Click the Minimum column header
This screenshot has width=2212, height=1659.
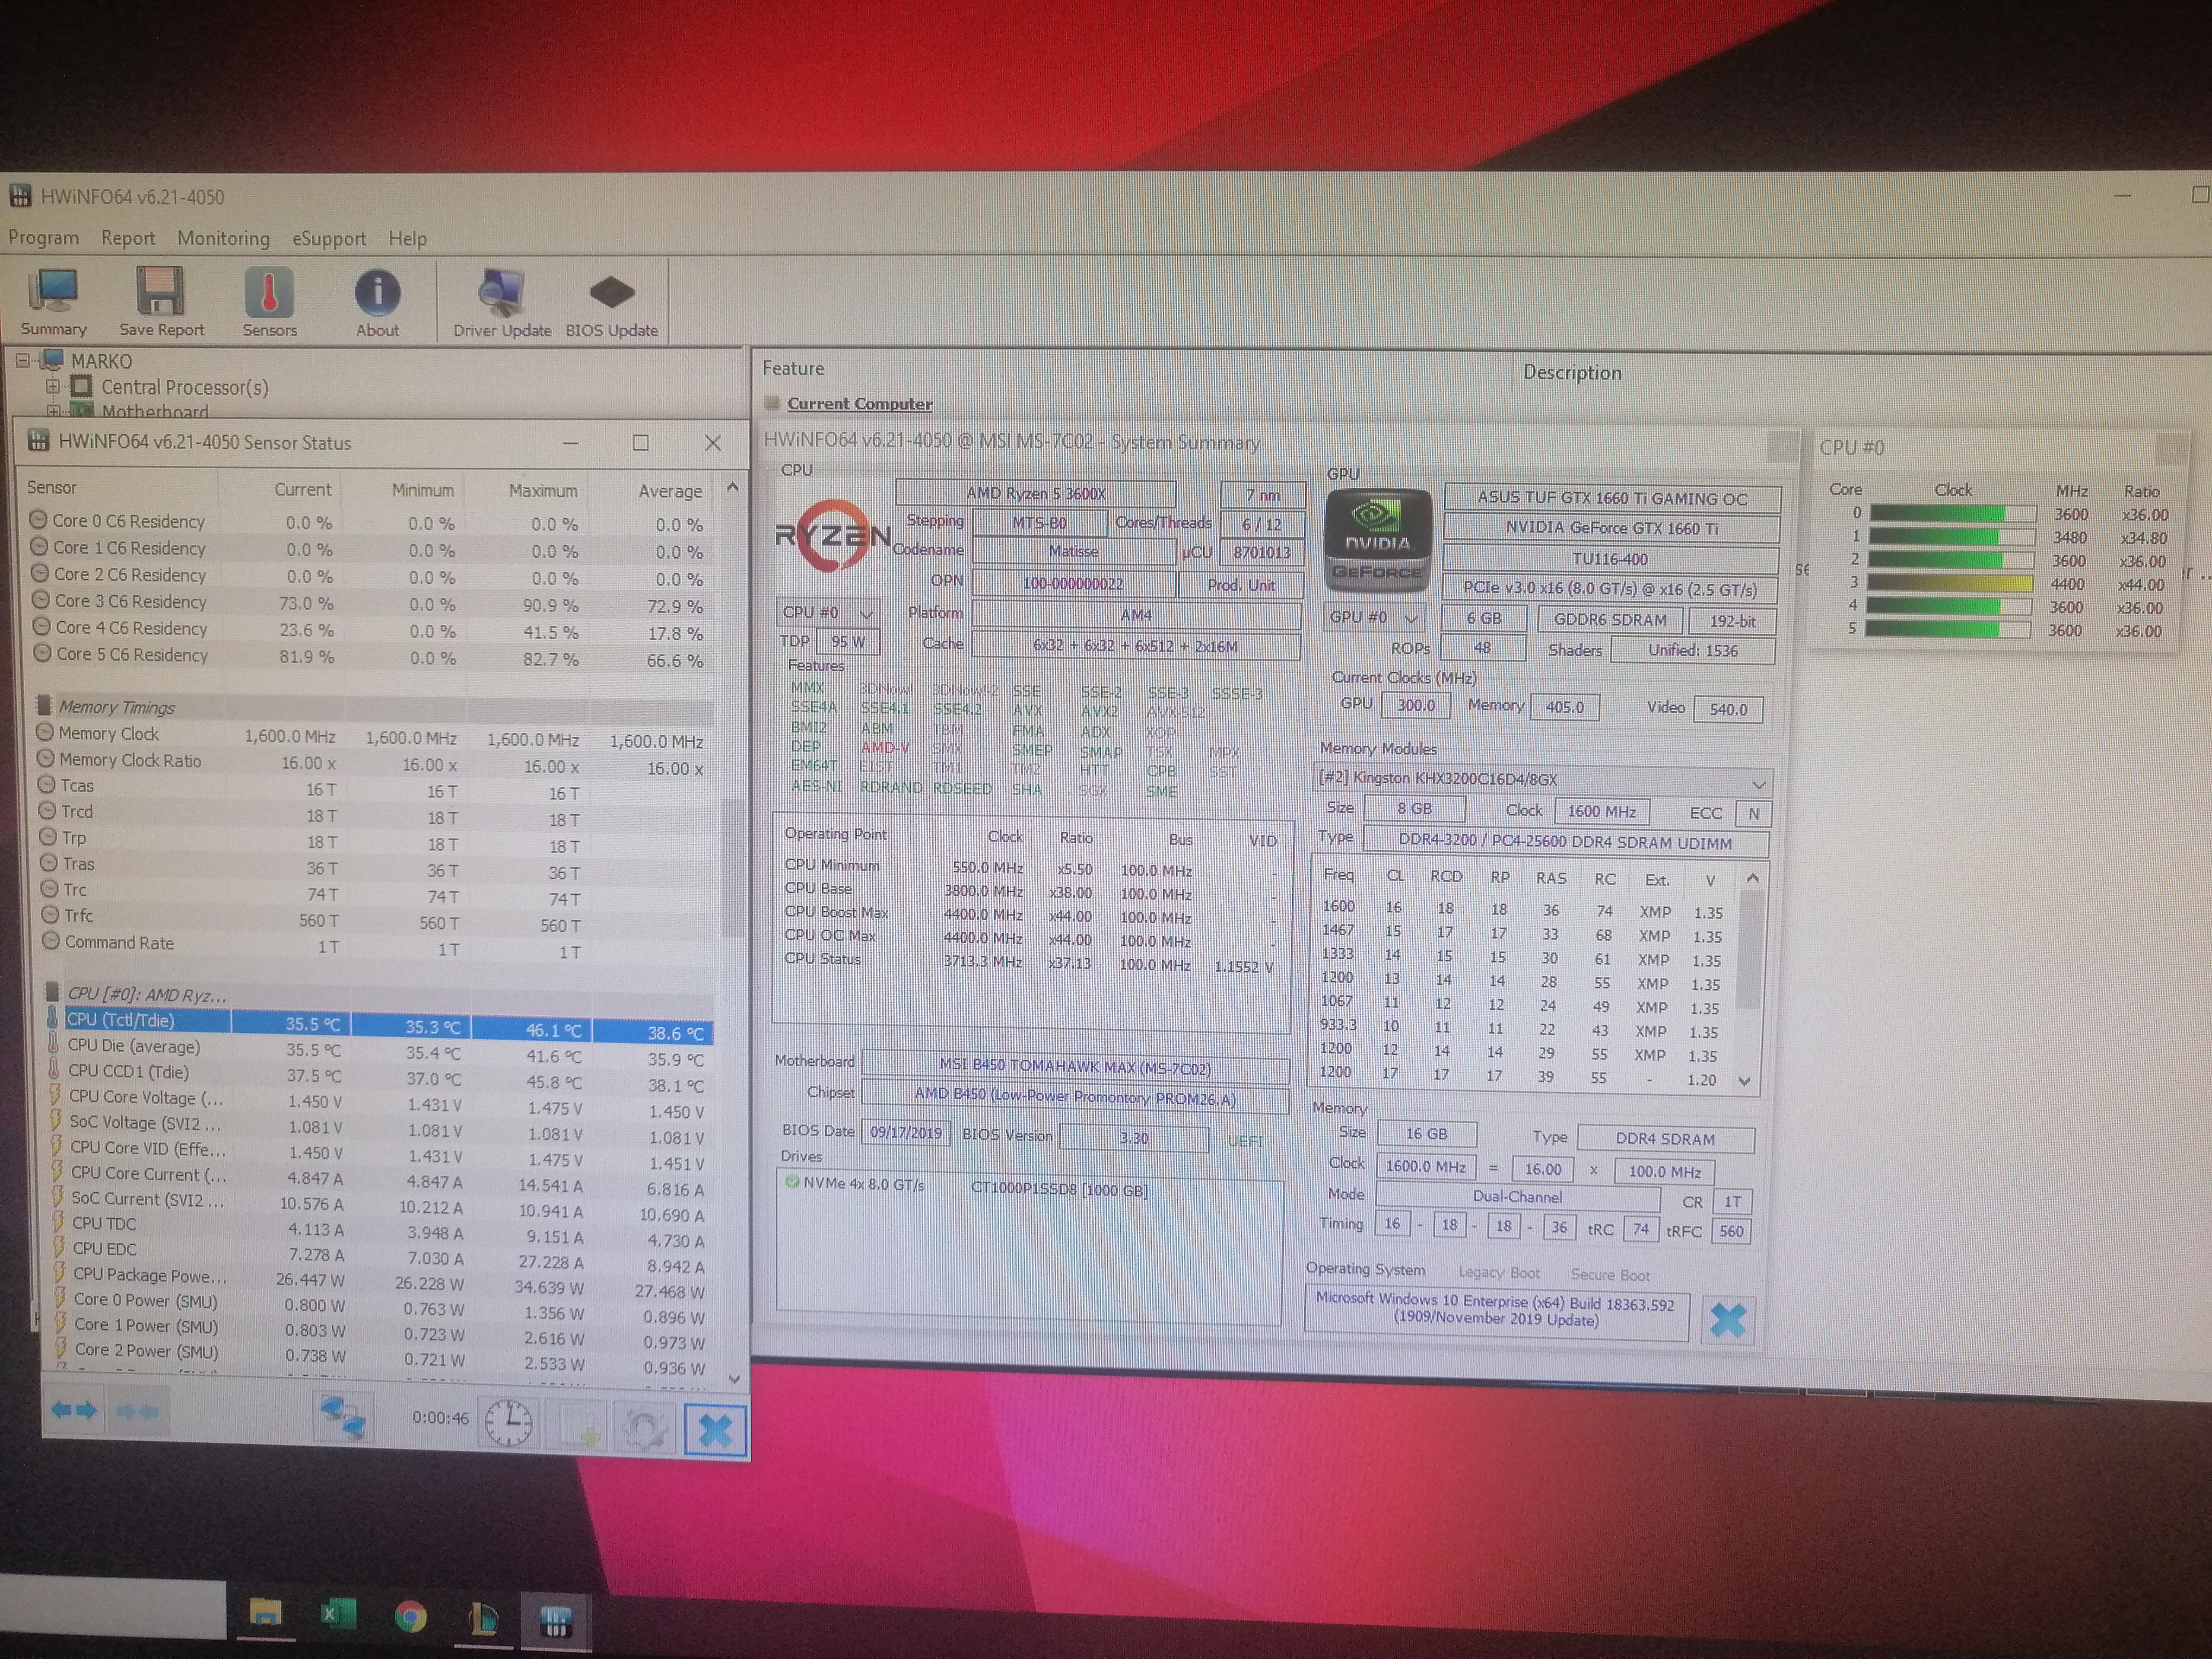422,490
